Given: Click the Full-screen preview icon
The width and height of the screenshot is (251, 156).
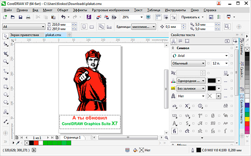Looking at the screenshot, I should pos(148,17).
